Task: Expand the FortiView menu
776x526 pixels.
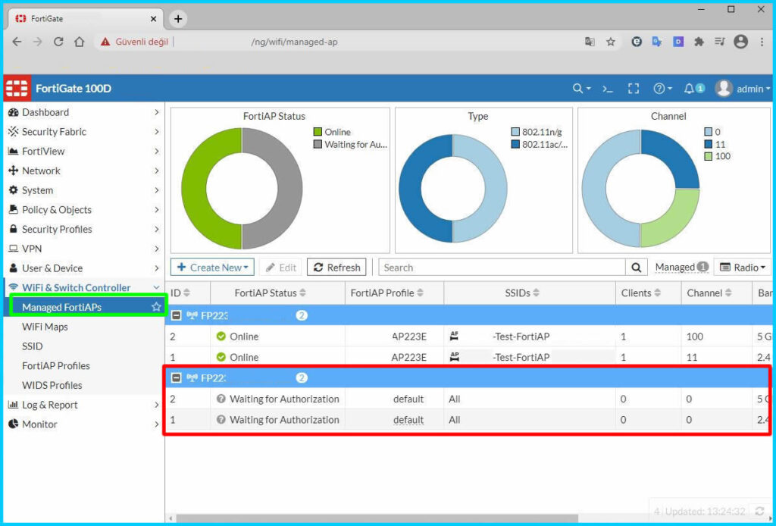Action: coord(84,151)
